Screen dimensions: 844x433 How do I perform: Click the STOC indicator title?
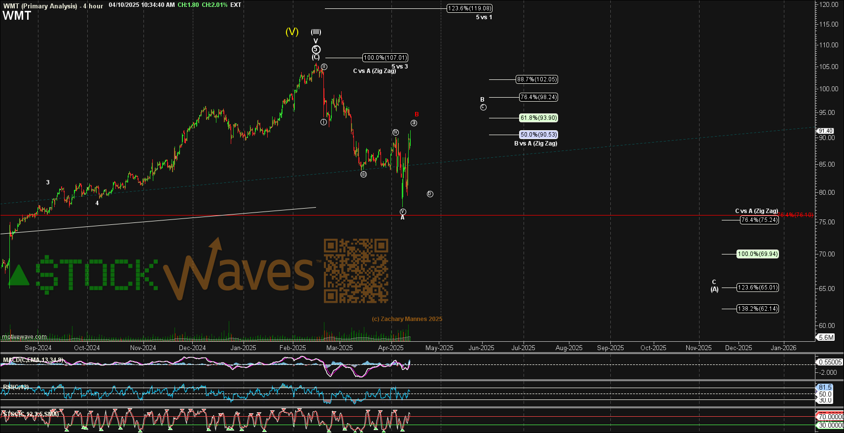tap(31, 414)
